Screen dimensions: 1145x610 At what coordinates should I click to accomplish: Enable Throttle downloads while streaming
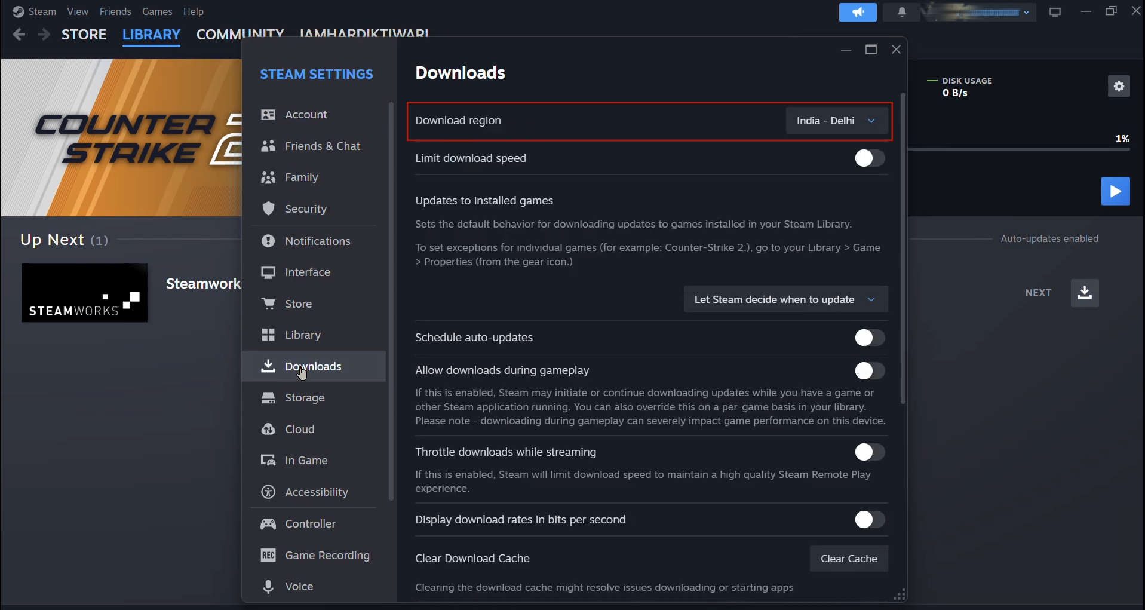click(x=868, y=452)
